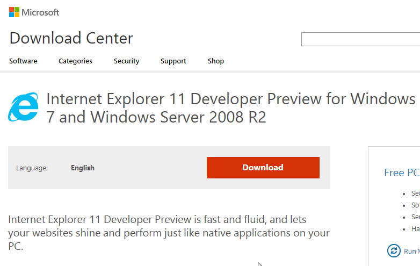Viewport: 420px width, 266px height.
Task: Open the Shop menu
Action: point(216,61)
